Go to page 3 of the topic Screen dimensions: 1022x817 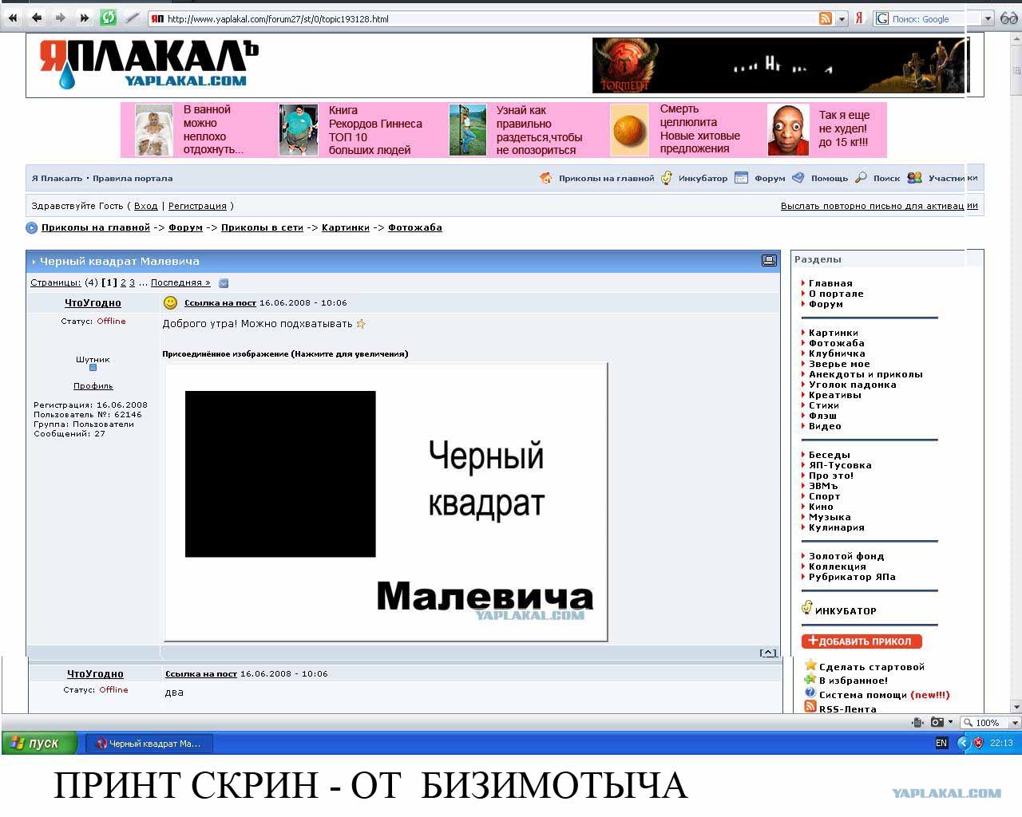pyautogui.click(x=133, y=282)
